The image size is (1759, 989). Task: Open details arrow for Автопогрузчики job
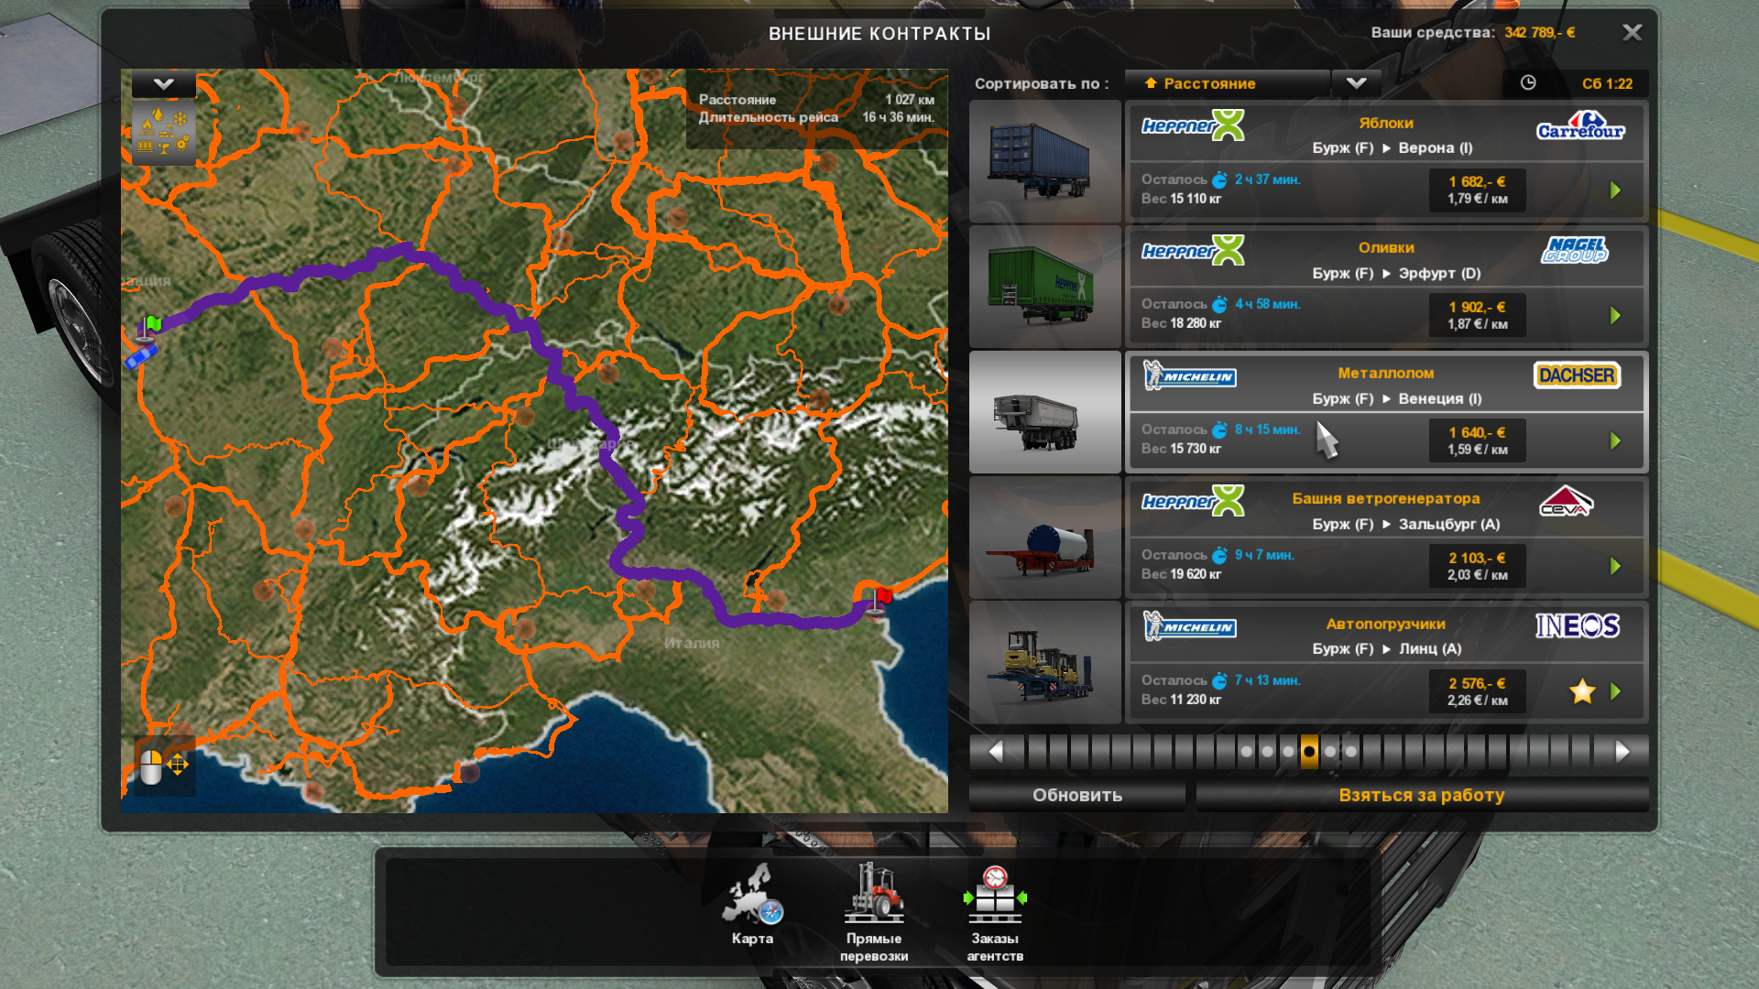pos(1615,692)
